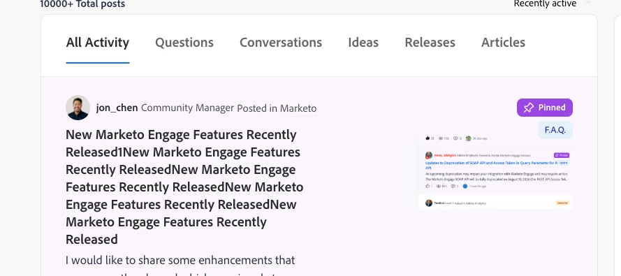Click the Community Manager role label
The height and width of the screenshot is (276, 621).
(187, 108)
